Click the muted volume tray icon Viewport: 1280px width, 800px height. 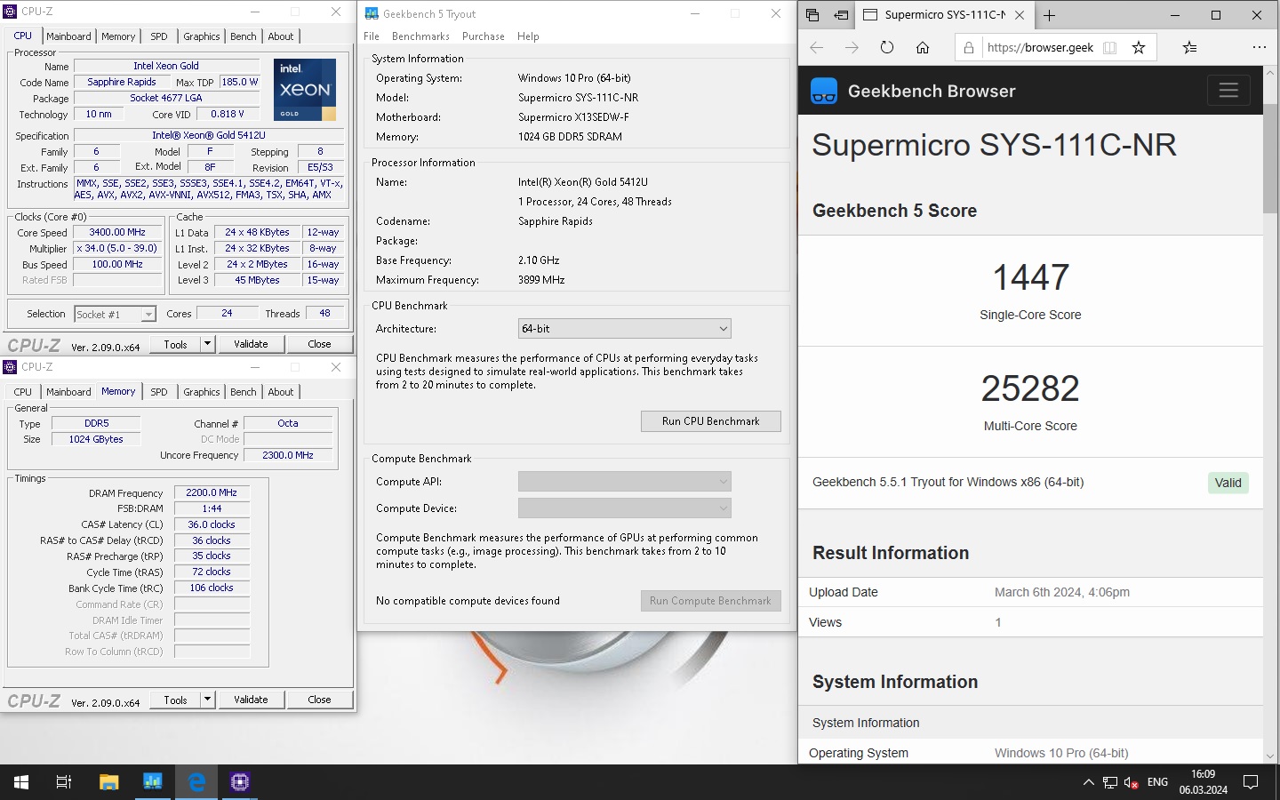pyautogui.click(x=1132, y=782)
